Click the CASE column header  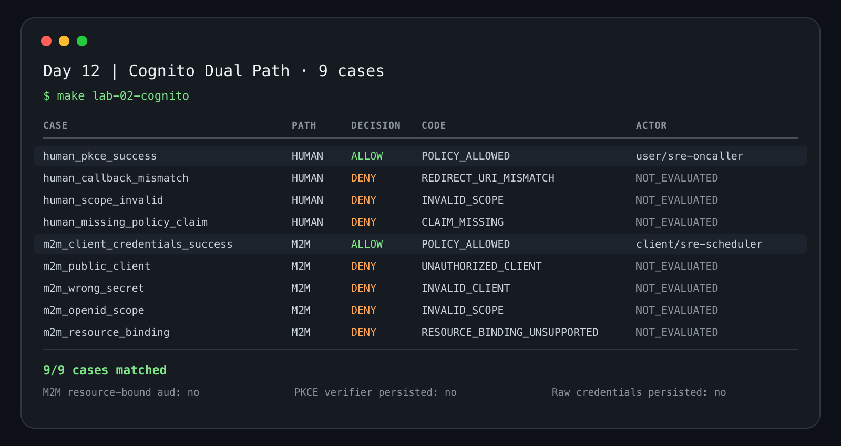pyautogui.click(x=55, y=125)
